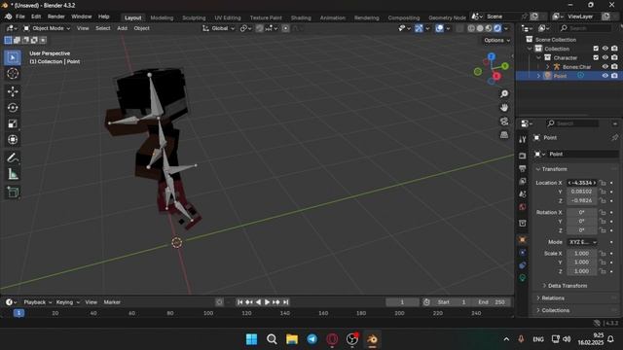Open the Playback dropdown in timeline

[37, 302]
